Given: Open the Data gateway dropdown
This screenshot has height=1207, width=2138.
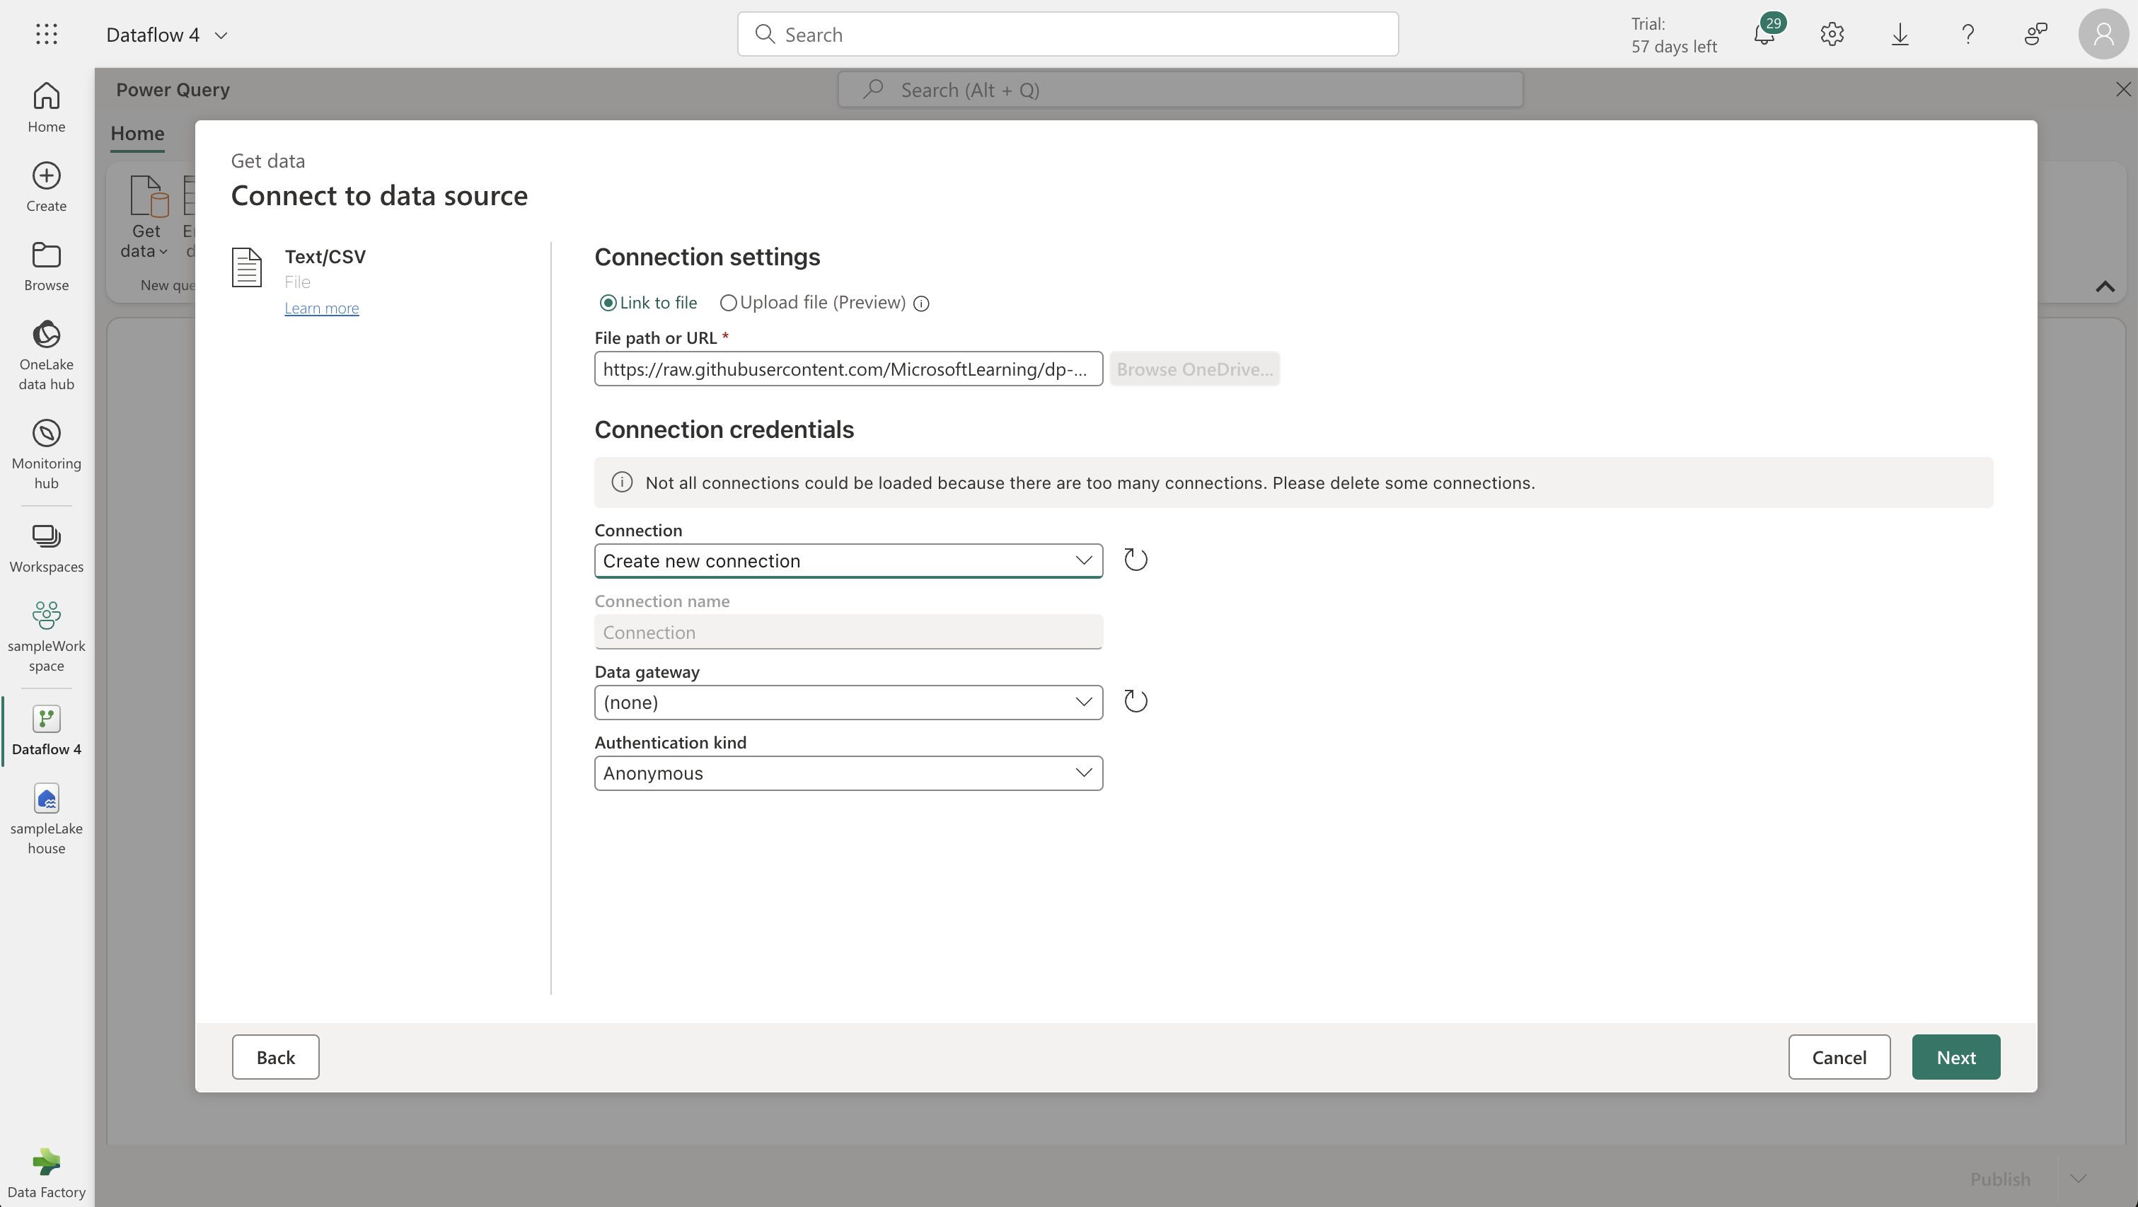Looking at the screenshot, I should [848, 703].
